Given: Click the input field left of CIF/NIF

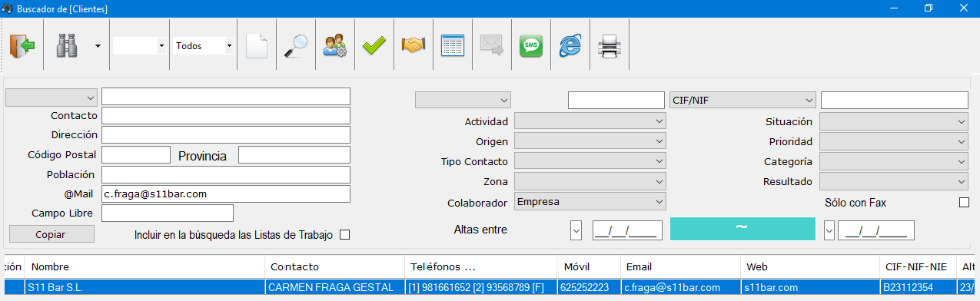Looking at the screenshot, I should (616, 100).
